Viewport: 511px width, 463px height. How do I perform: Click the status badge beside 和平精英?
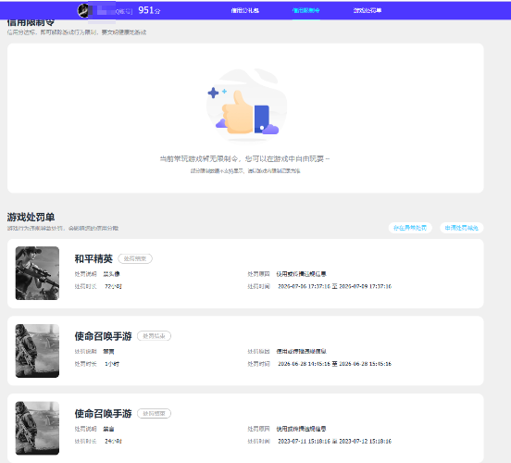tap(135, 258)
